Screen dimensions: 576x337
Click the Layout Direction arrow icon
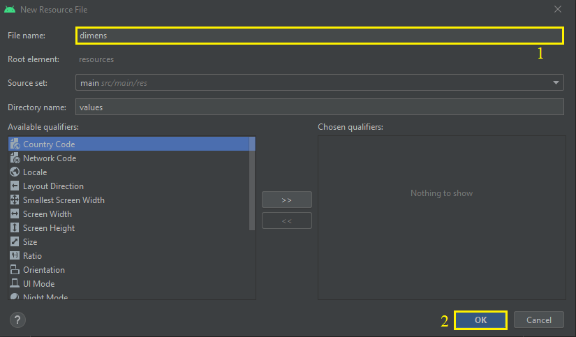click(15, 186)
